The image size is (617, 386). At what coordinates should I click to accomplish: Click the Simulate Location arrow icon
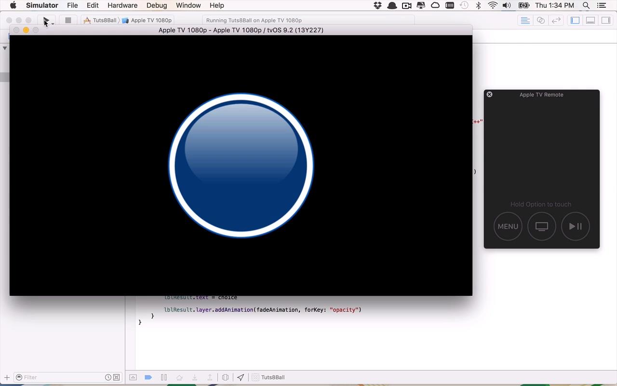(x=241, y=377)
